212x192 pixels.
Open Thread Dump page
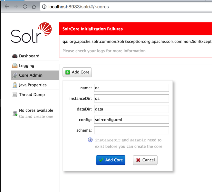[32, 95]
